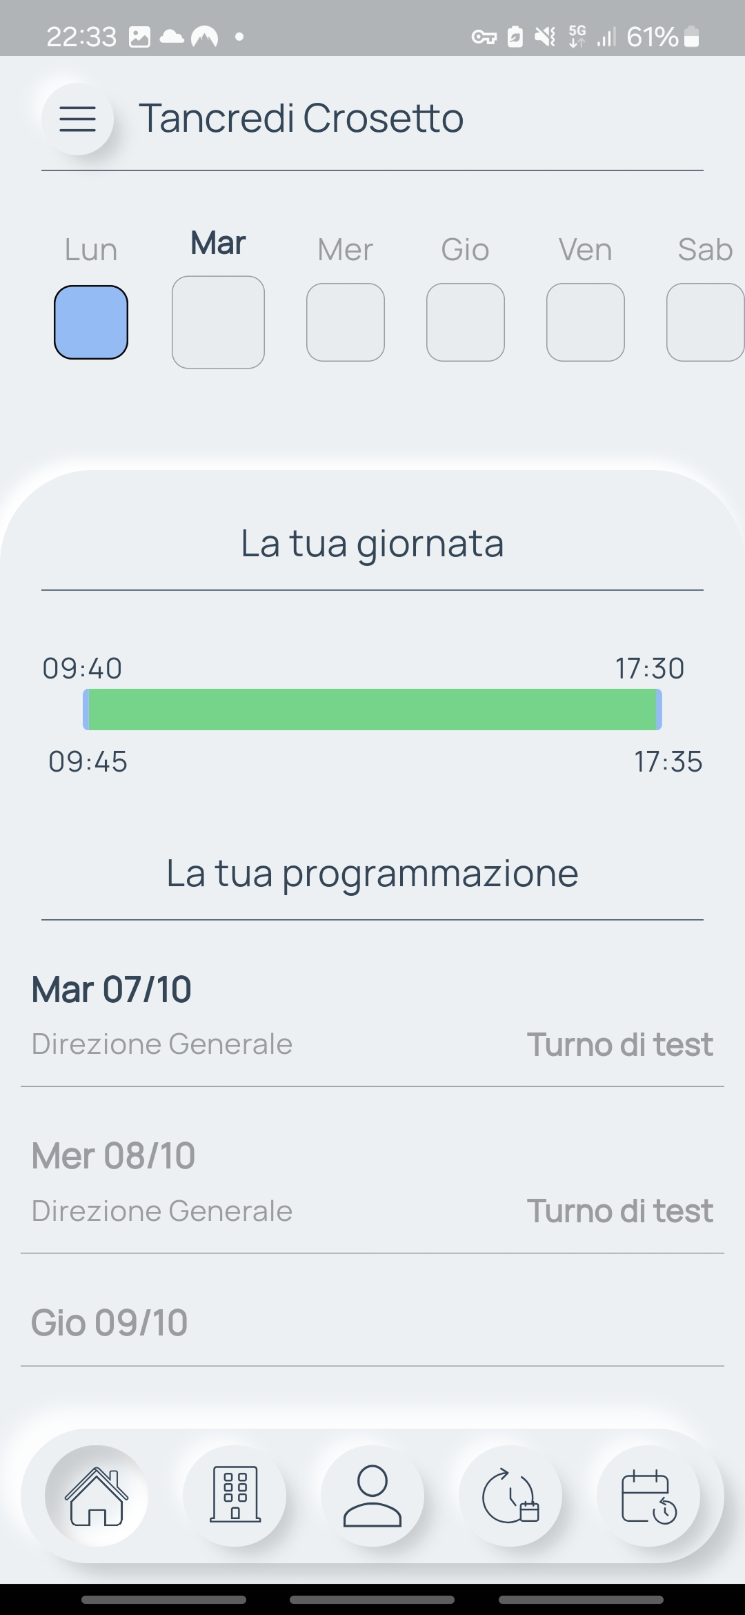Tap the battery icon in status bar
This screenshot has height=1615, width=745.
(692, 37)
